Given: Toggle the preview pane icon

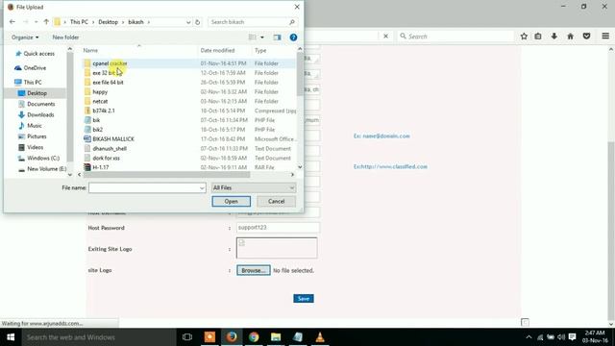Looking at the screenshot, I should tap(278, 37).
